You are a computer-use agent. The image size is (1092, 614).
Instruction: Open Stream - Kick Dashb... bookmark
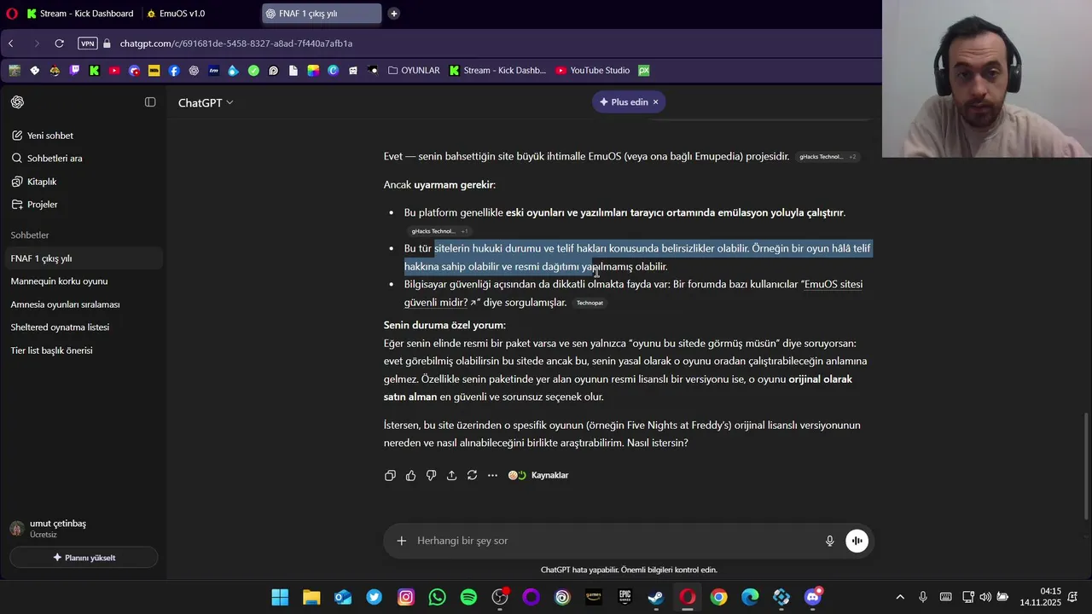[x=497, y=71]
